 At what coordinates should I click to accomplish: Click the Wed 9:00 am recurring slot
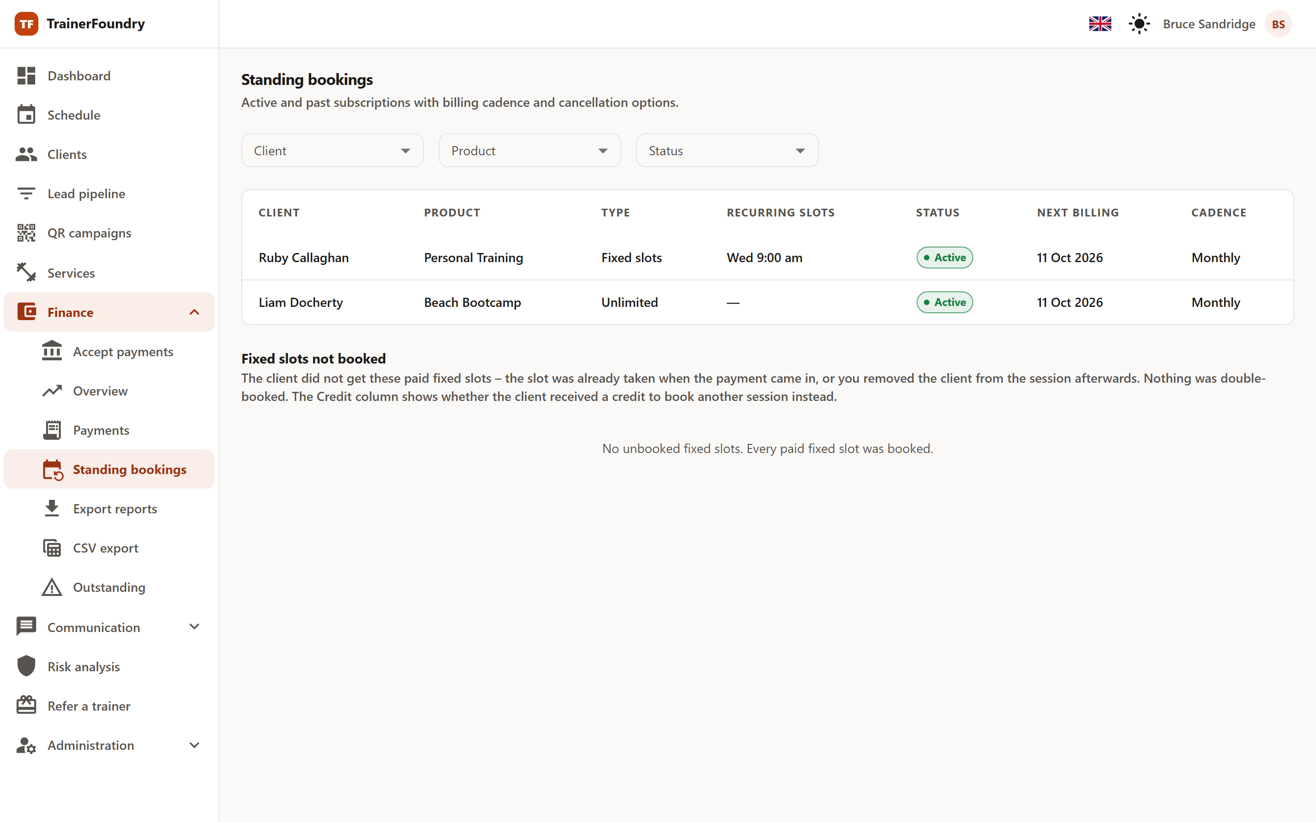pos(764,258)
